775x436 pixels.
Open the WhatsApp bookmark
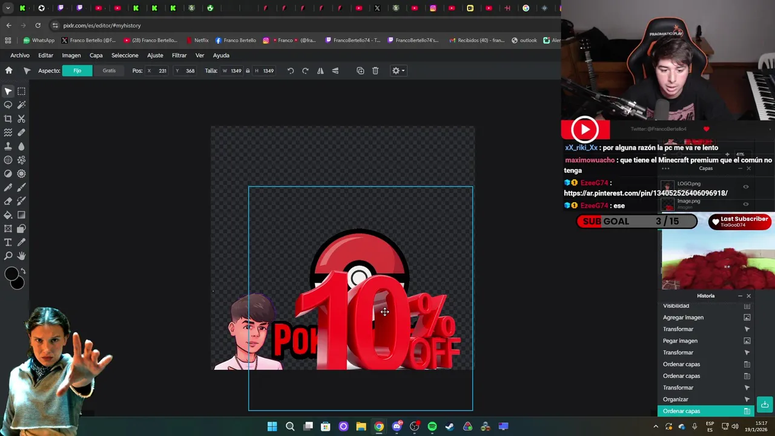click(x=39, y=41)
